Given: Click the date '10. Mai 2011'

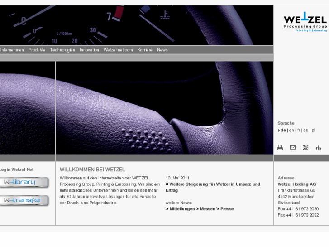Looking at the screenshot, I should coord(177,178).
